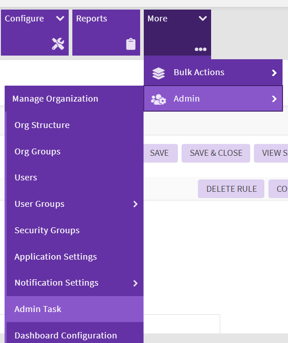The width and height of the screenshot is (288, 343).
Task: Expand the Notification Settings submenu arrow
Action: tap(135, 283)
